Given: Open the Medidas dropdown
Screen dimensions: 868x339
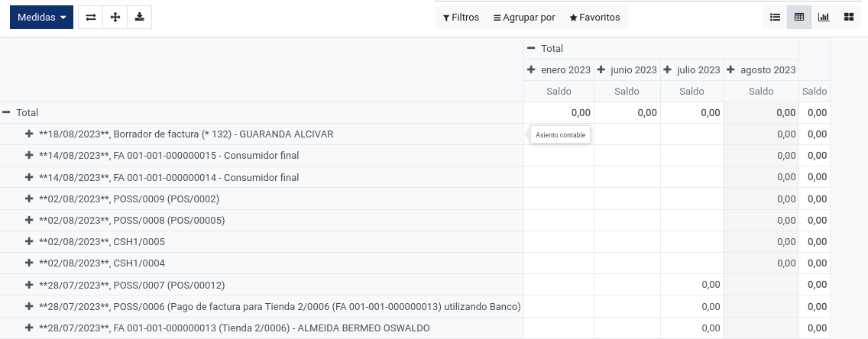Looking at the screenshot, I should coord(41,17).
